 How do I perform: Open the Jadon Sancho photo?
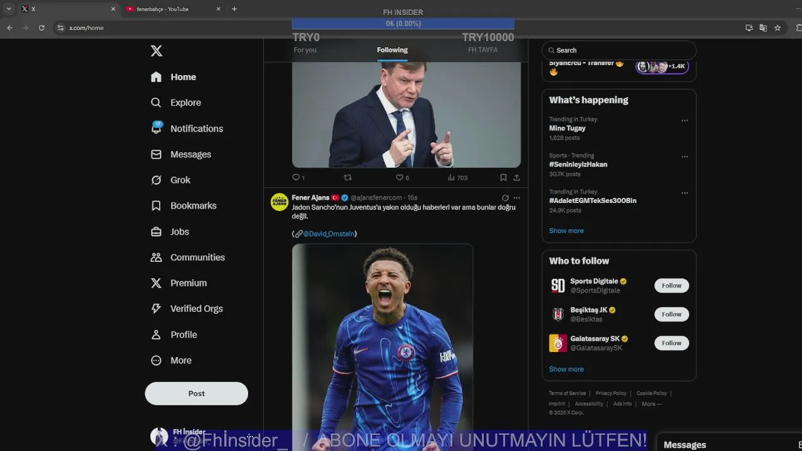point(382,347)
